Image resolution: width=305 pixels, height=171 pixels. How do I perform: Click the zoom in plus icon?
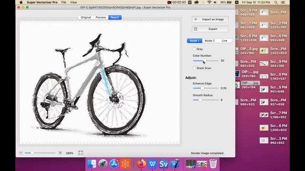[61, 153]
